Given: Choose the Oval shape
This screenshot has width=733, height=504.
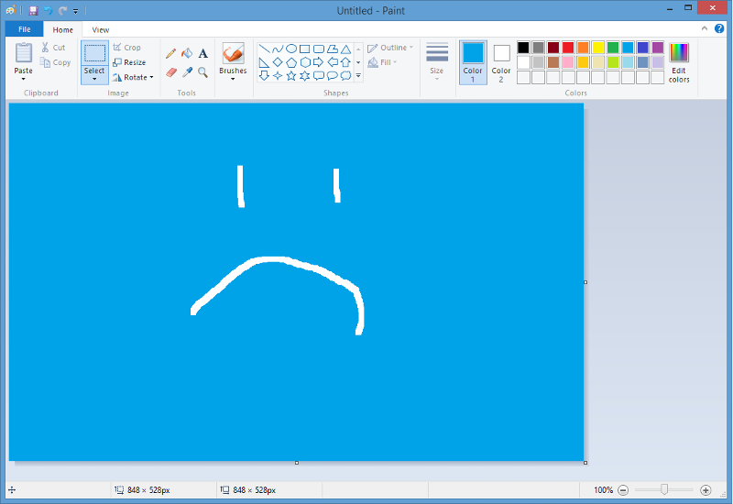Looking at the screenshot, I should point(291,49).
